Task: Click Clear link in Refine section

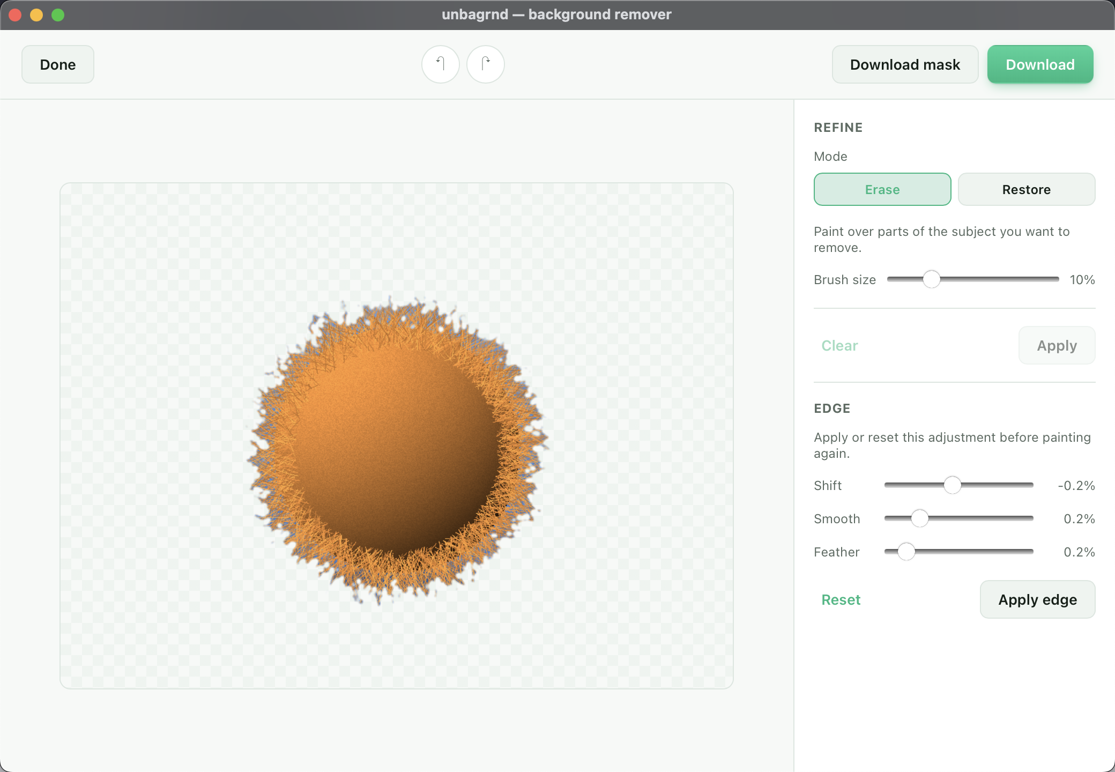Action: [x=839, y=345]
